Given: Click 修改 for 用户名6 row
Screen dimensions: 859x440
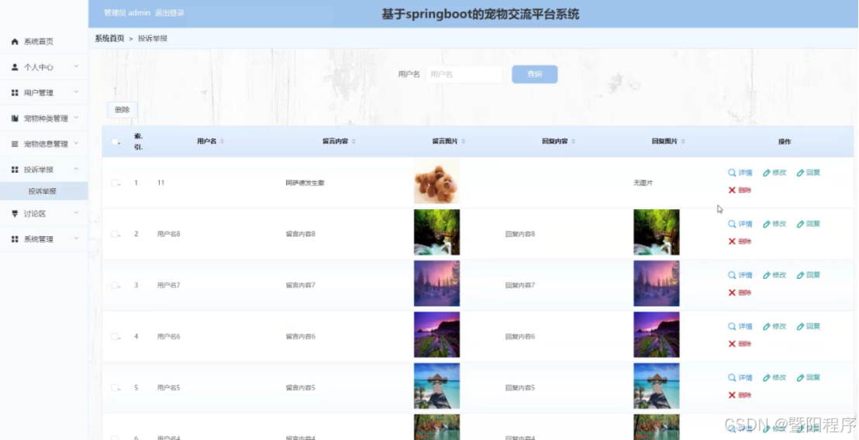Looking at the screenshot, I should click(774, 326).
